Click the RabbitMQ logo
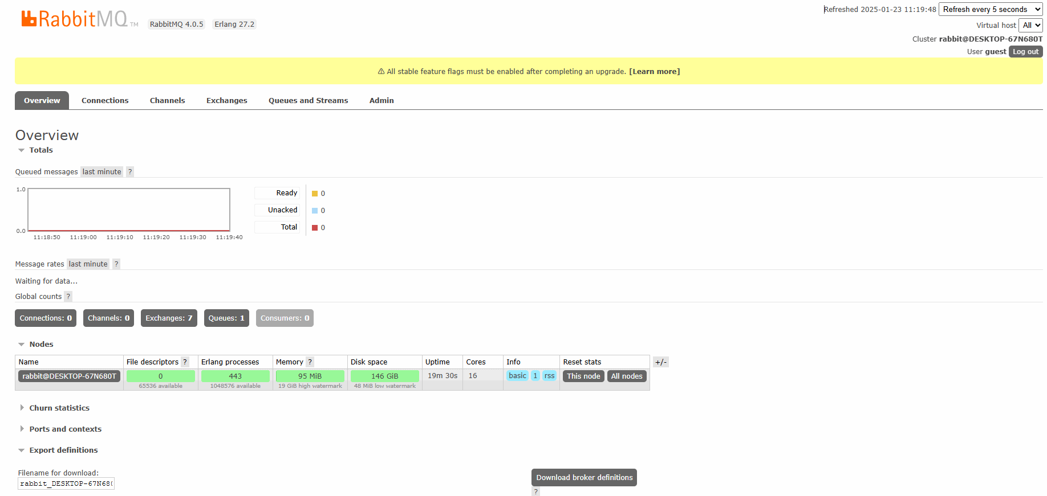1047x496 pixels. [x=79, y=19]
